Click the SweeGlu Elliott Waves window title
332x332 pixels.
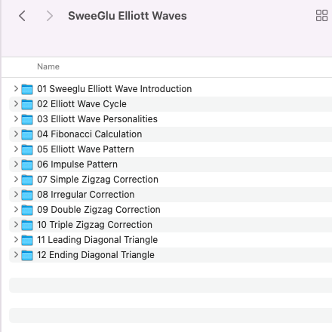click(x=128, y=16)
